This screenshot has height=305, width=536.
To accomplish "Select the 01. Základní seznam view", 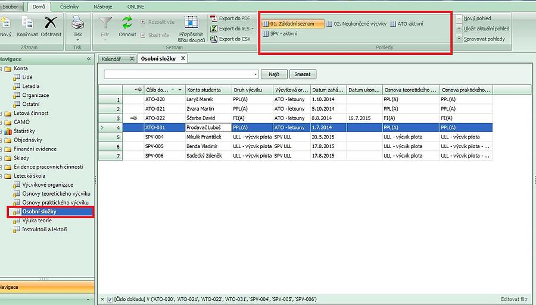I will click(x=293, y=24).
